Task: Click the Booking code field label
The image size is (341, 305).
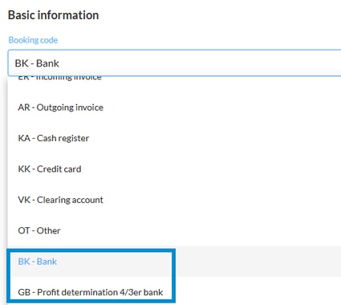Action: [x=33, y=40]
